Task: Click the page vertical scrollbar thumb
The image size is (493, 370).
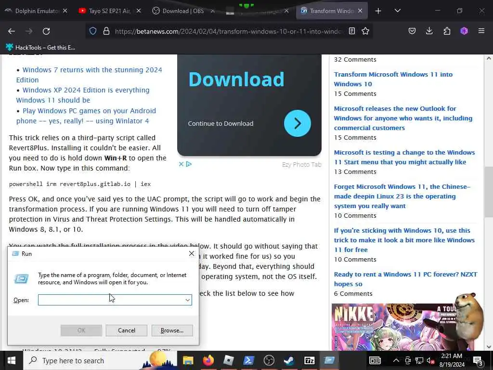Action: pos(489,192)
